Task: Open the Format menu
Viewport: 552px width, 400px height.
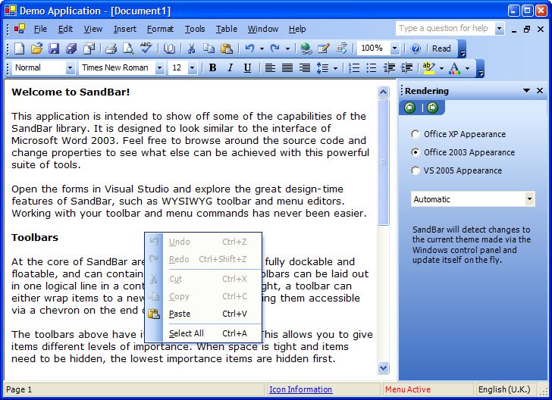Action: coord(160,29)
